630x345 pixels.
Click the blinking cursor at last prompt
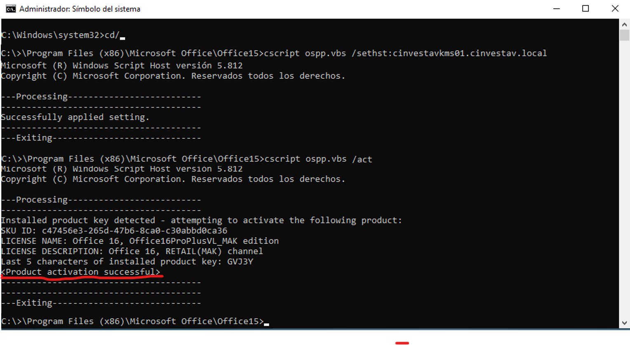tap(267, 324)
